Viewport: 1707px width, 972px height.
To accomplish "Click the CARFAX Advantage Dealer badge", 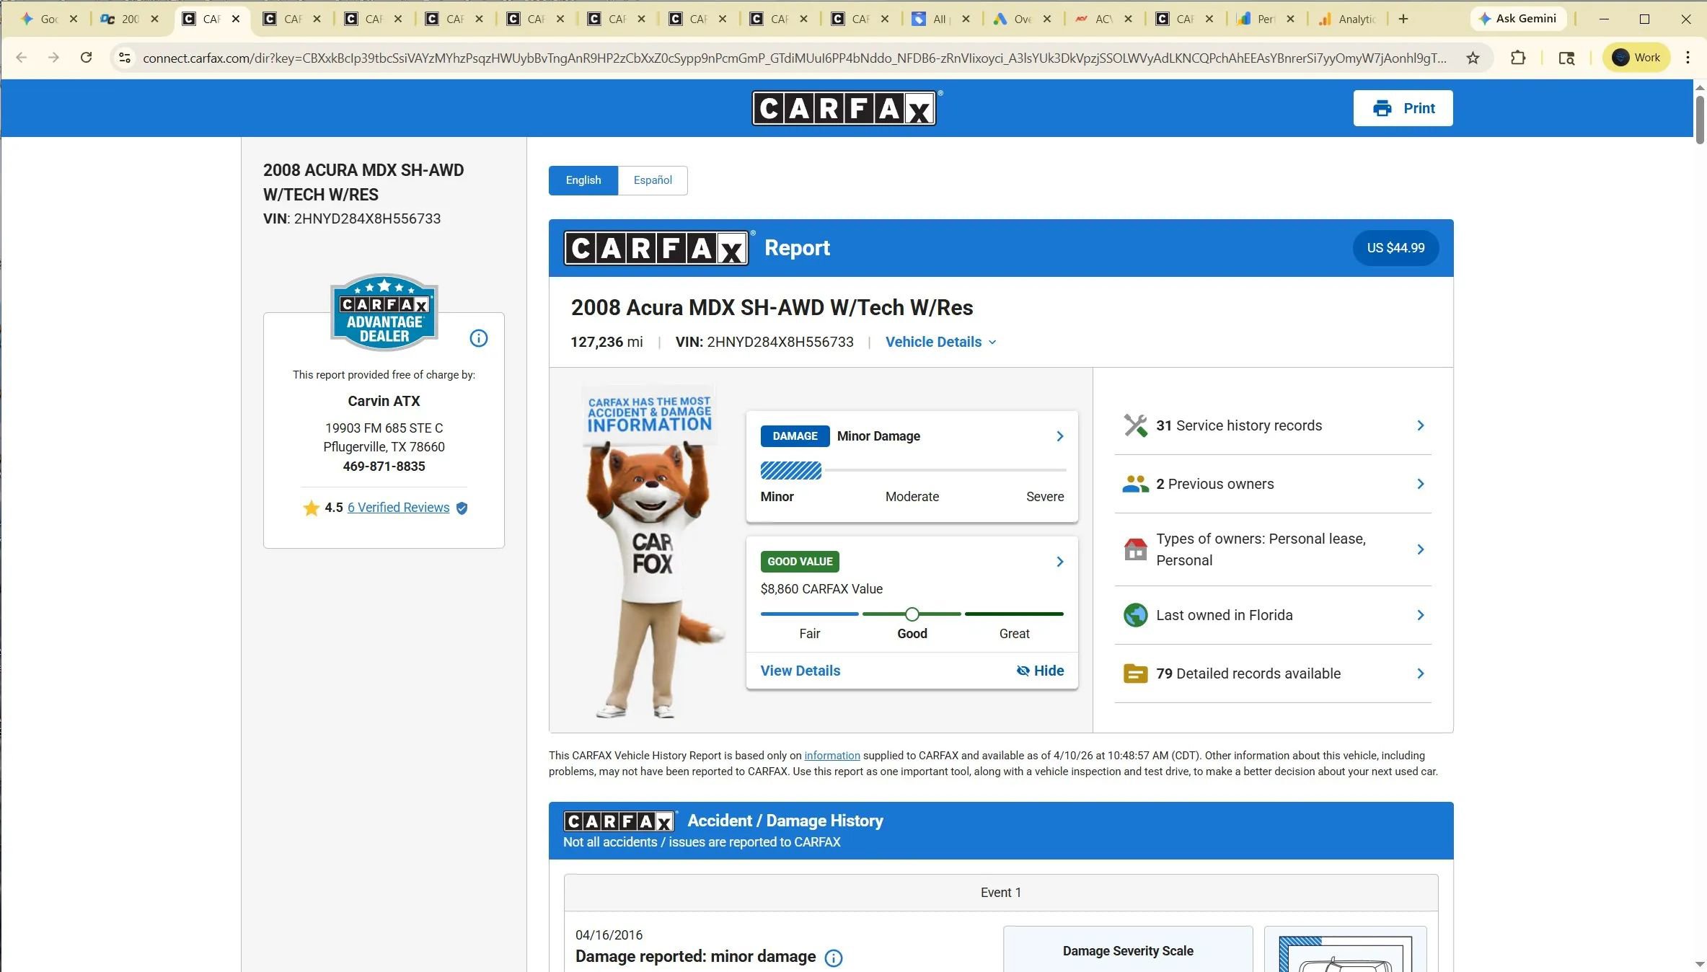I will pos(384,312).
